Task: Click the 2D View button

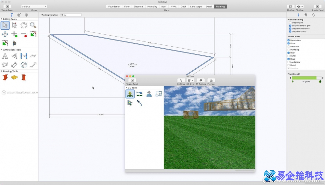Action: coord(291,6)
